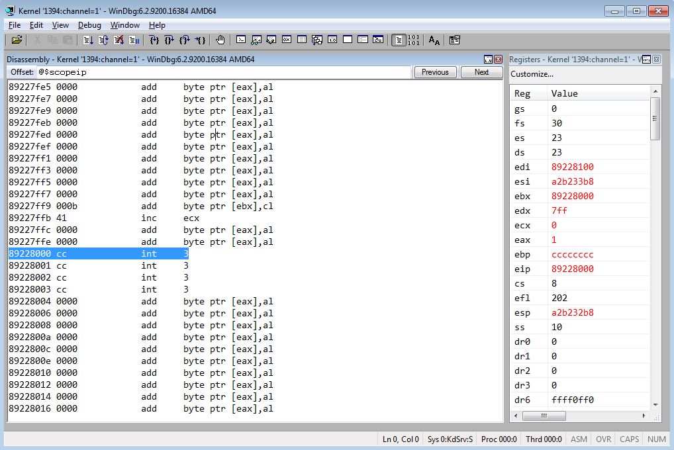Screen dimensions: 674x450
Task: Open the Debug menu
Action: pyautogui.click(x=89, y=25)
